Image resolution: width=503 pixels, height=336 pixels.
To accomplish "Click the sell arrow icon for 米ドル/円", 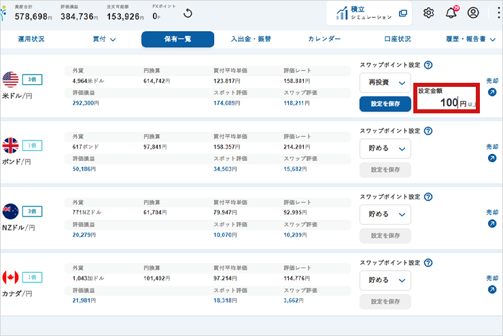I will (492, 92).
